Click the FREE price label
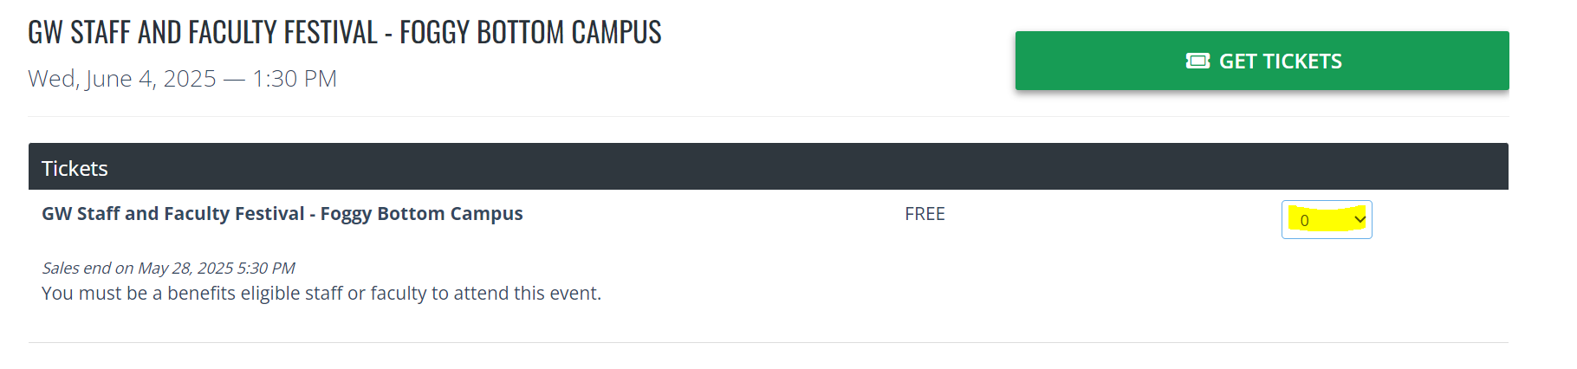 (925, 214)
